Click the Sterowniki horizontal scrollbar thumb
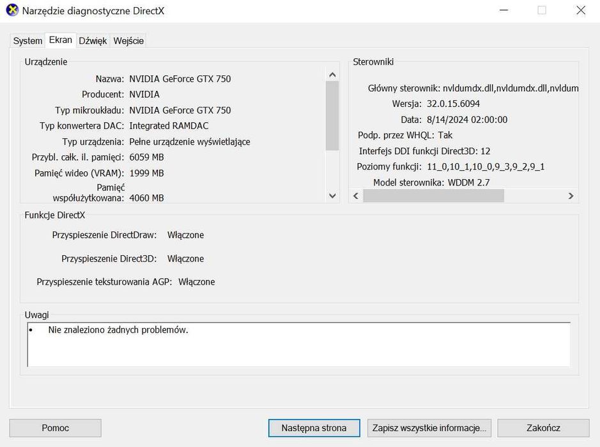Screen dimensions: 600x447 point(433,196)
